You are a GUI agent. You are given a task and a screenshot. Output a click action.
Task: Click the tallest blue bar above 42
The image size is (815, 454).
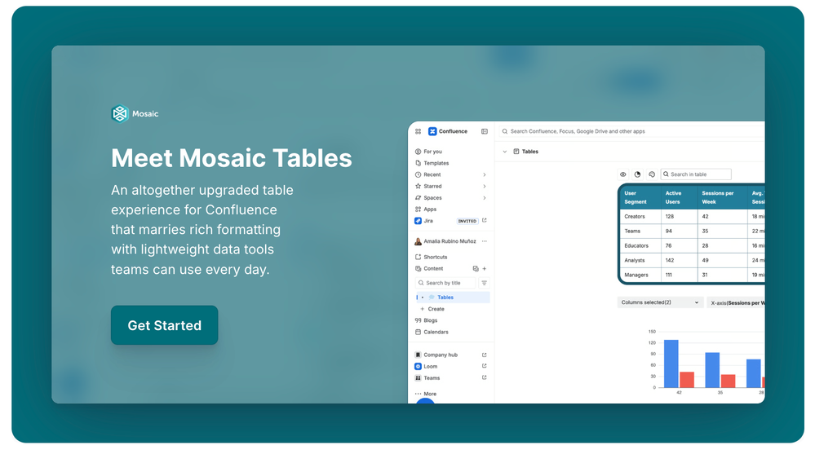coord(671,364)
